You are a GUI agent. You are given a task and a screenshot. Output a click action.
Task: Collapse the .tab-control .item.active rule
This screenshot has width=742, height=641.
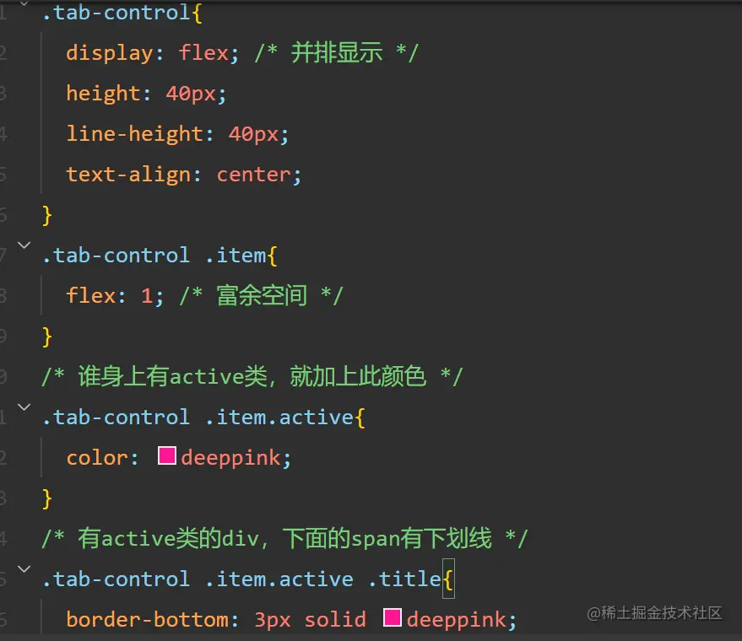(24, 407)
